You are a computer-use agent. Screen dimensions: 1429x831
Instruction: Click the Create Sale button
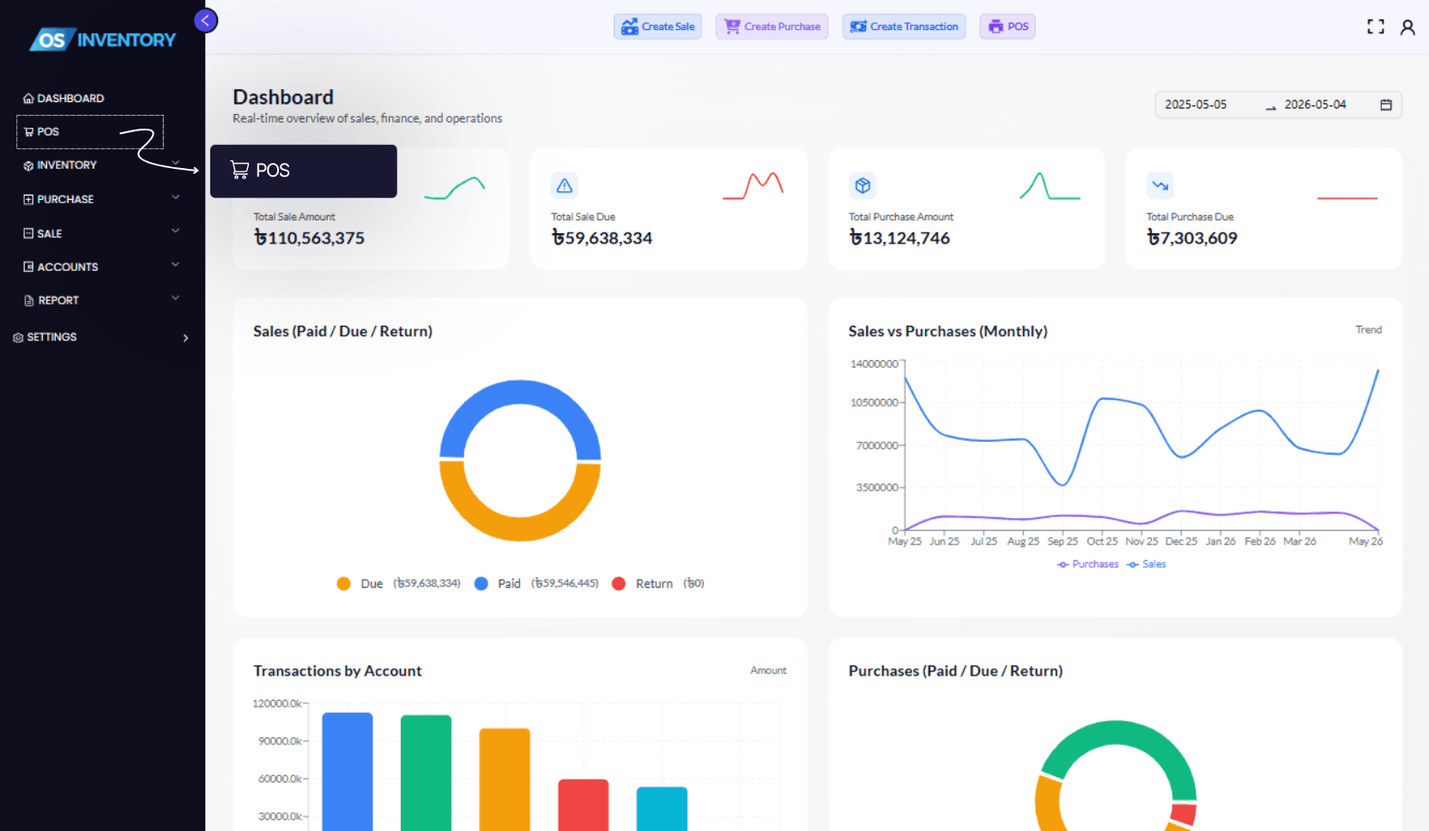657,27
